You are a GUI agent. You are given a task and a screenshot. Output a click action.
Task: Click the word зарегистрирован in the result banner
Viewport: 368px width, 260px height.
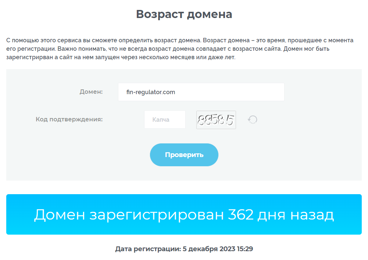coord(157,215)
